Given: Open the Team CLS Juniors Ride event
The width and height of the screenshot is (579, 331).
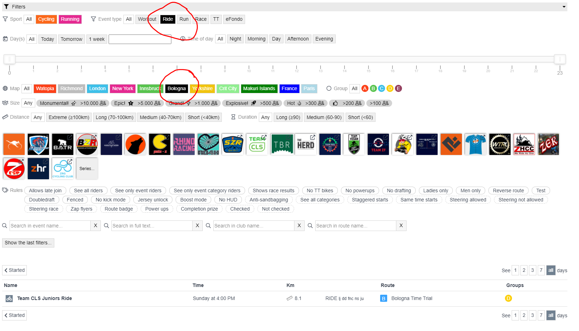Looking at the screenshot, I should pos(44,298).
